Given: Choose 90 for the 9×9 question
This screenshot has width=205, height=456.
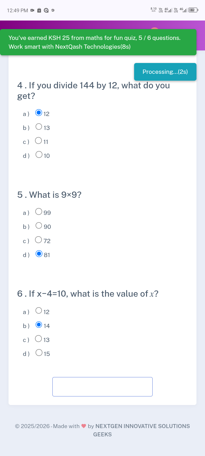Looking at the screenshot, I should tap(39, 225).
